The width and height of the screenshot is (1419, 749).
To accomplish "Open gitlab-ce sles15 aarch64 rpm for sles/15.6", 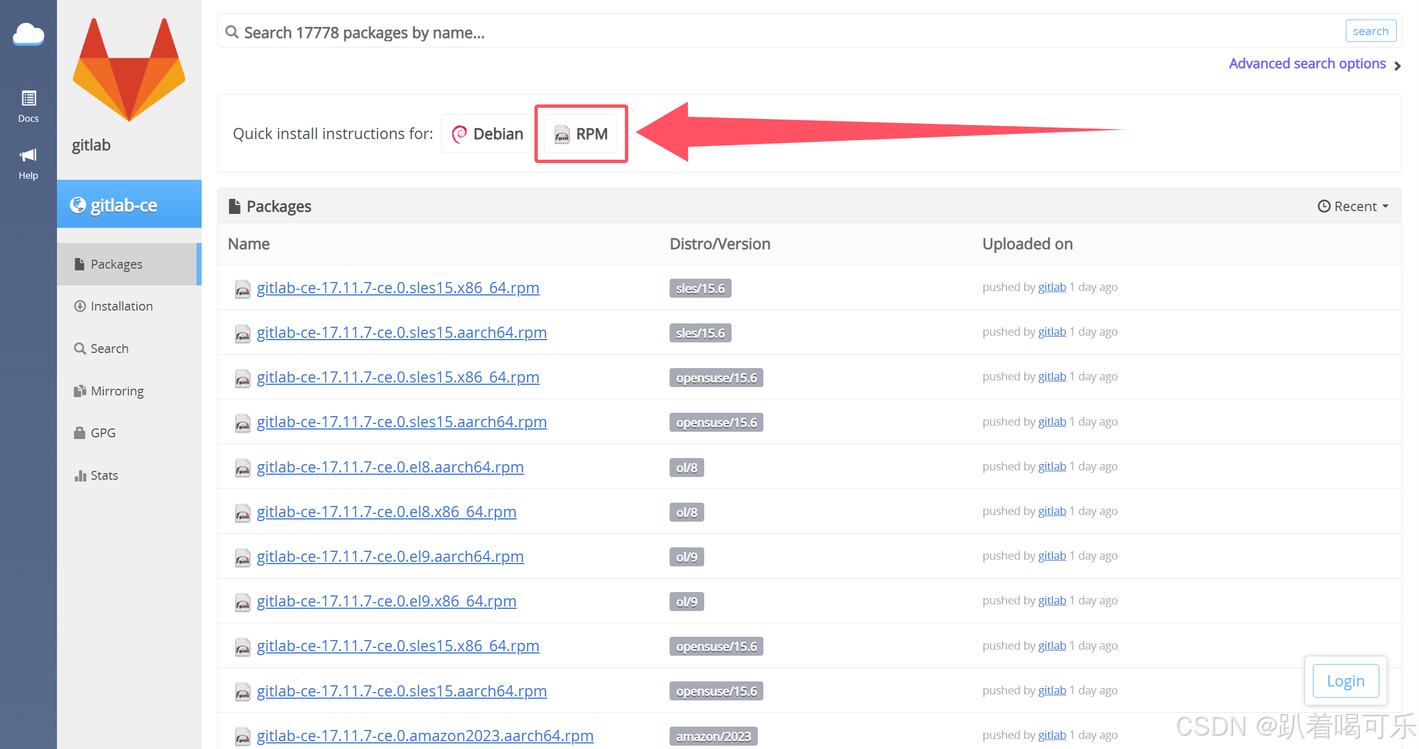I will click(x=402, y=332).
